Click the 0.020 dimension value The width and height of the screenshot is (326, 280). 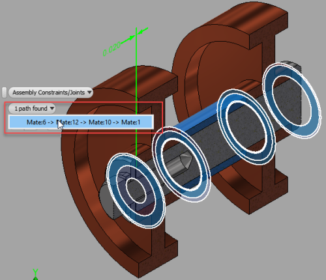point(111,49)
